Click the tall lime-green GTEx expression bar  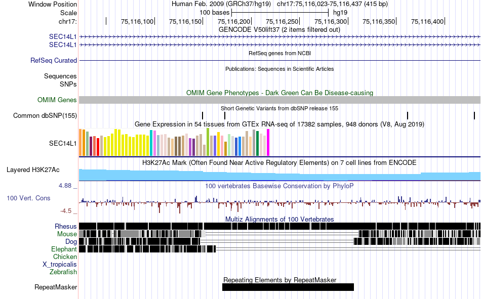click(208, 142)
